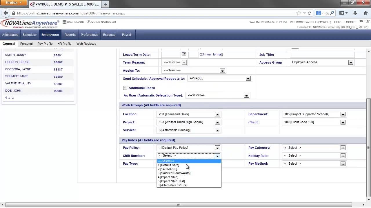
Task: Select employee DOE, JOHN
Action: click(13, 90)
